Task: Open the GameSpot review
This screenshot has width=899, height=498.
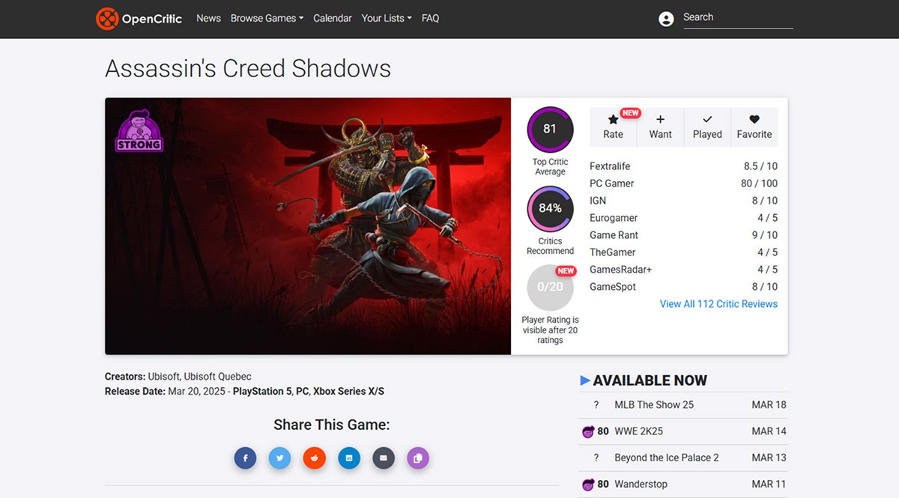Action: [613, 287]
